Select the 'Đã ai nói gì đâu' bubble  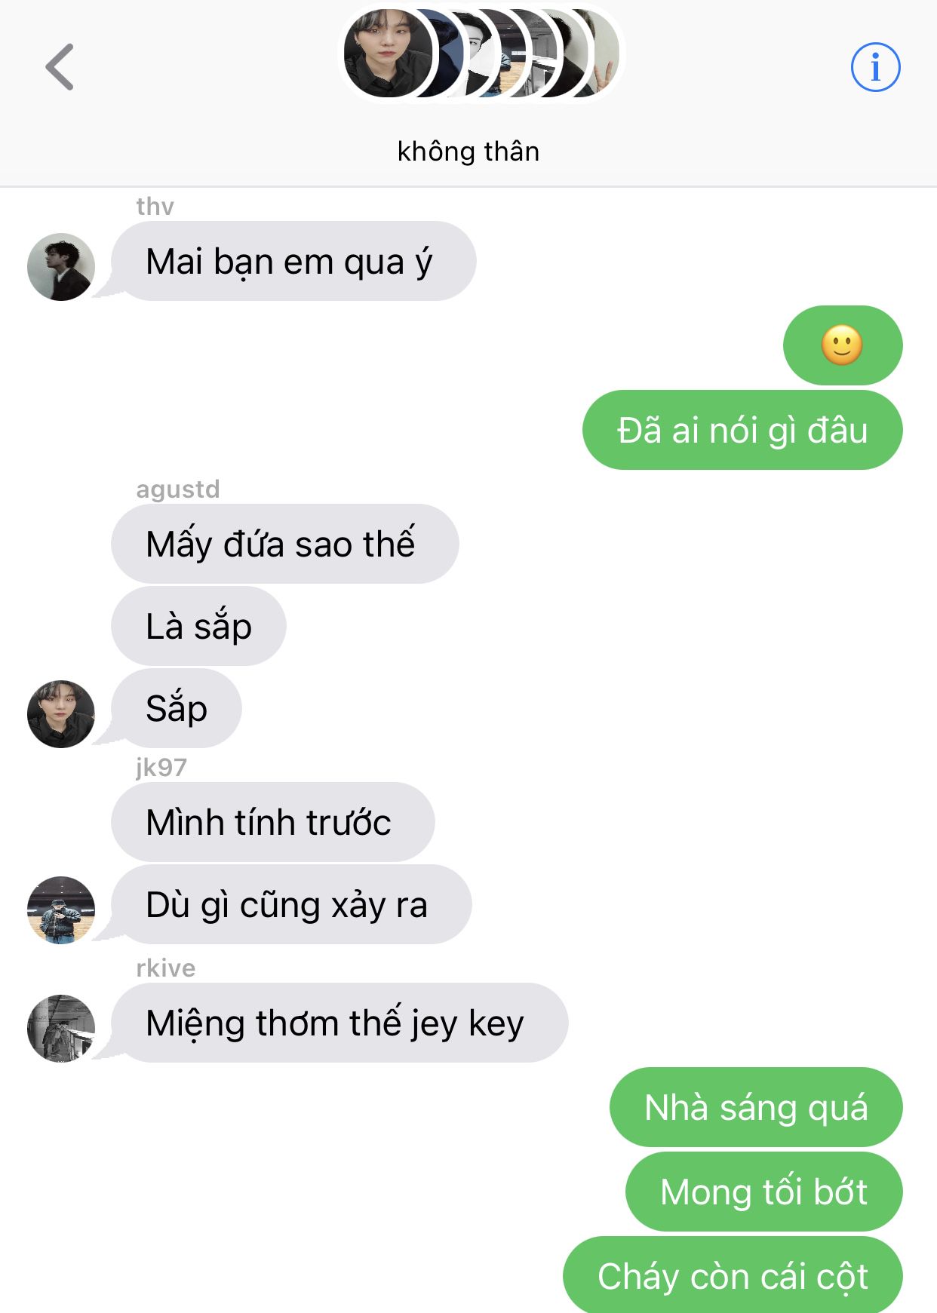742,430
